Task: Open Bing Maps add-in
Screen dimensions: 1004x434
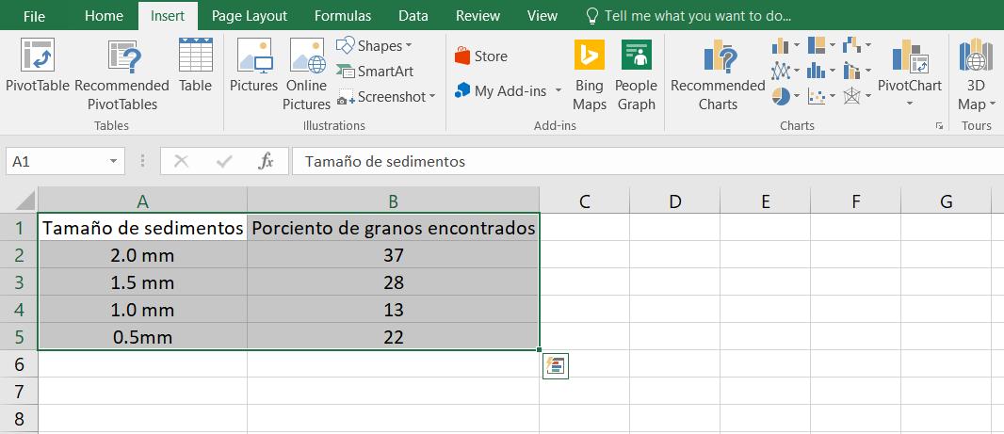Action: [590, 56]
